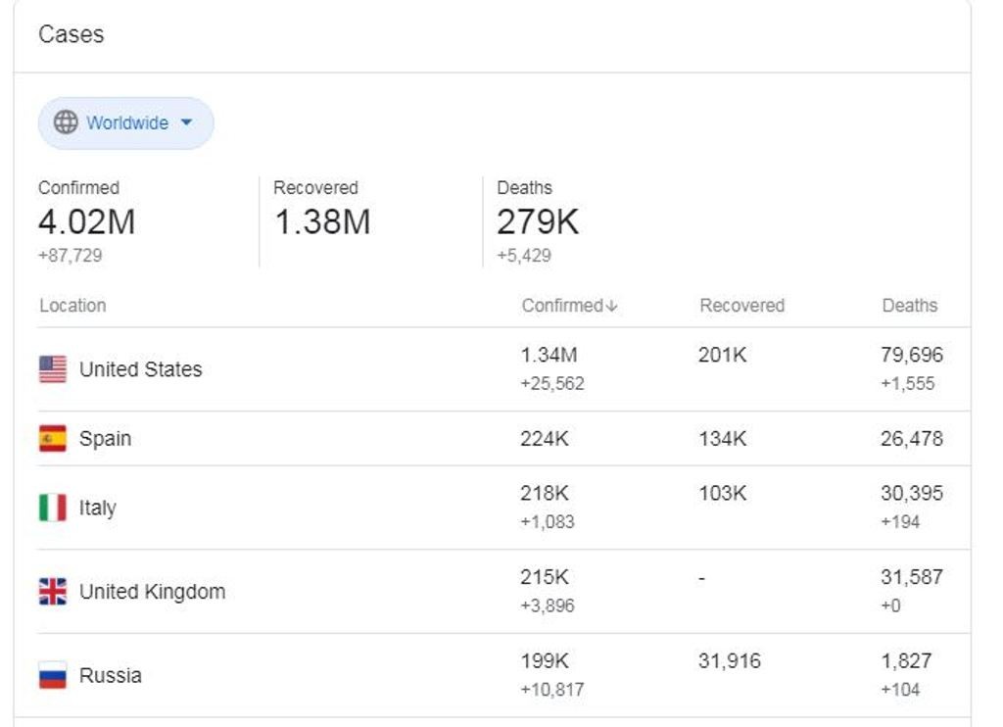Screen dimensions: 1003x727
Task: Open the Worldwide region dropdown
Action: (x=126, y=122)
